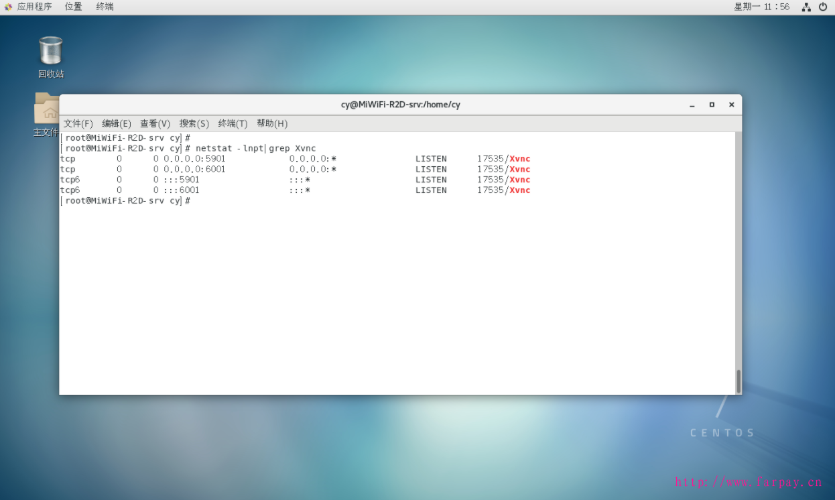Screen dimensions: 835x500
Task: Click 终端 in the top panel
Action: [x=105, y=7]
